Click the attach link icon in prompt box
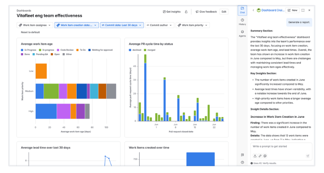 [260, 156]
